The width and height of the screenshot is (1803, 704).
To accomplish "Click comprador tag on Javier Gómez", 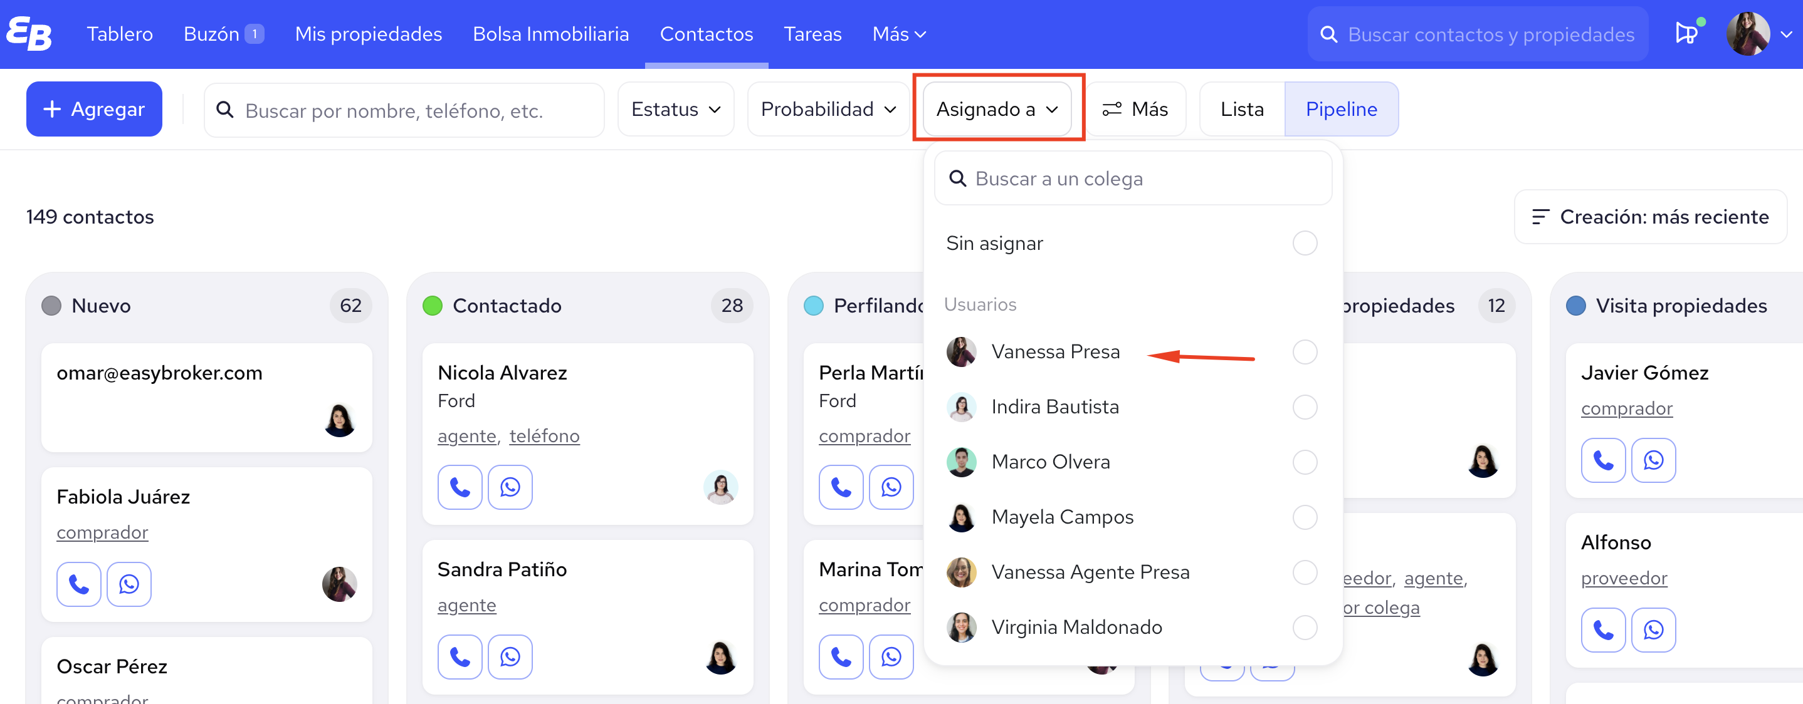I will [1627, 408].
